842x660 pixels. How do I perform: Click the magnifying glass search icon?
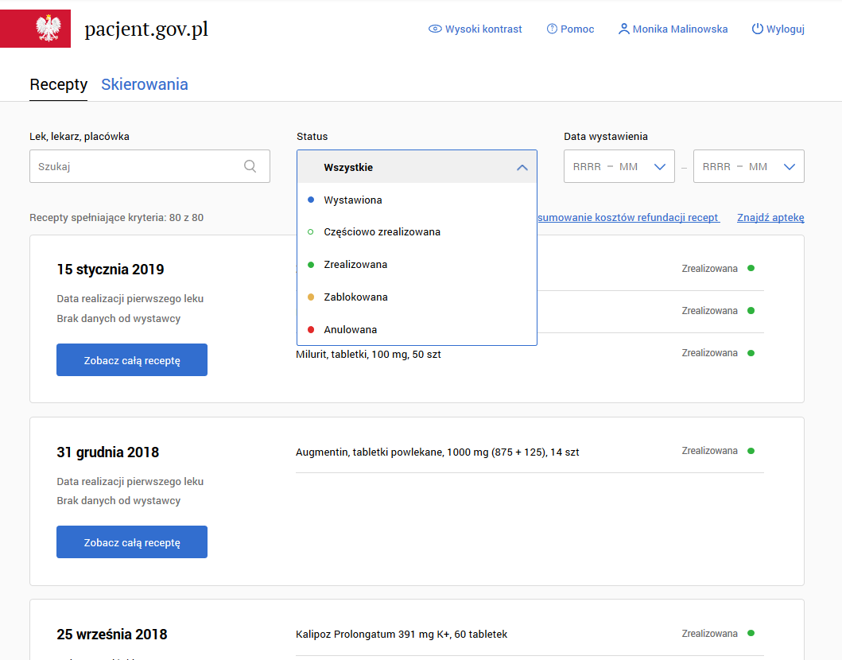pos(250,166)
